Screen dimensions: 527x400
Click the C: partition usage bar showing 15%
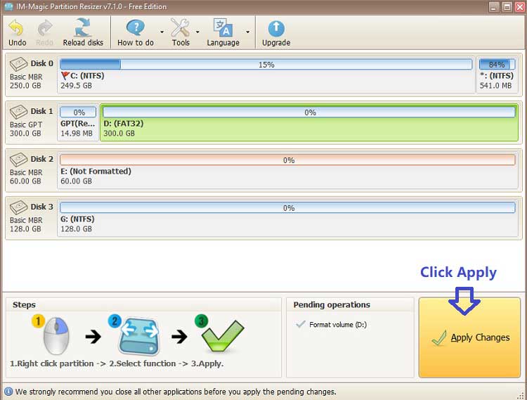click(x=266, y=65)
